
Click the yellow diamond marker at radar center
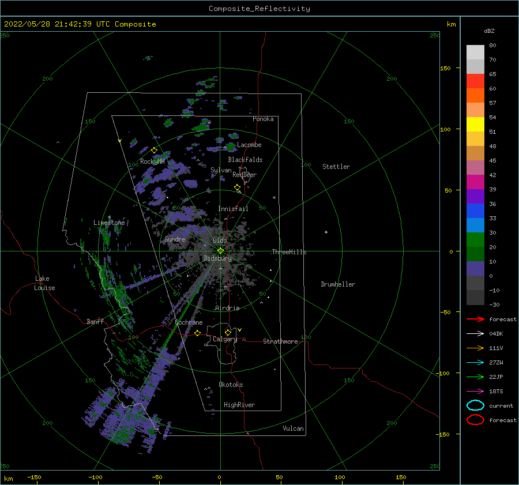coord(220,251)
